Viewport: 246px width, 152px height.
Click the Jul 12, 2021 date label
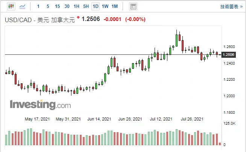(161, 119)
